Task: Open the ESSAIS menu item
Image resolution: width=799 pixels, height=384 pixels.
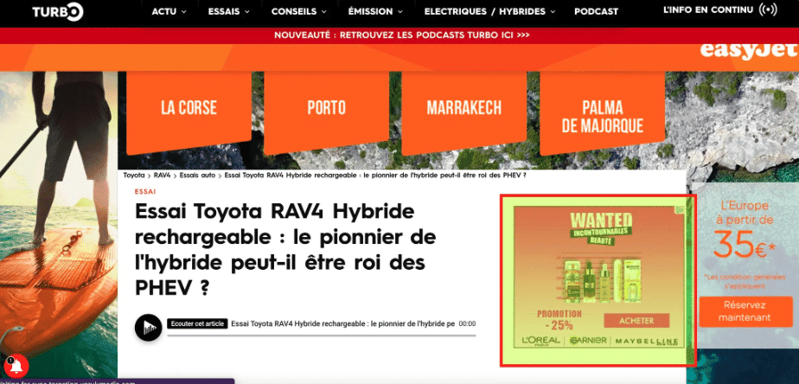Action: click(224, 11)
